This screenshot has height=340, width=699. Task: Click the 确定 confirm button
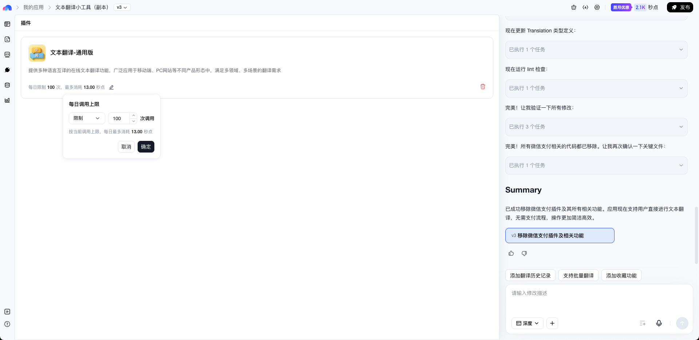[x=146, y=147]
